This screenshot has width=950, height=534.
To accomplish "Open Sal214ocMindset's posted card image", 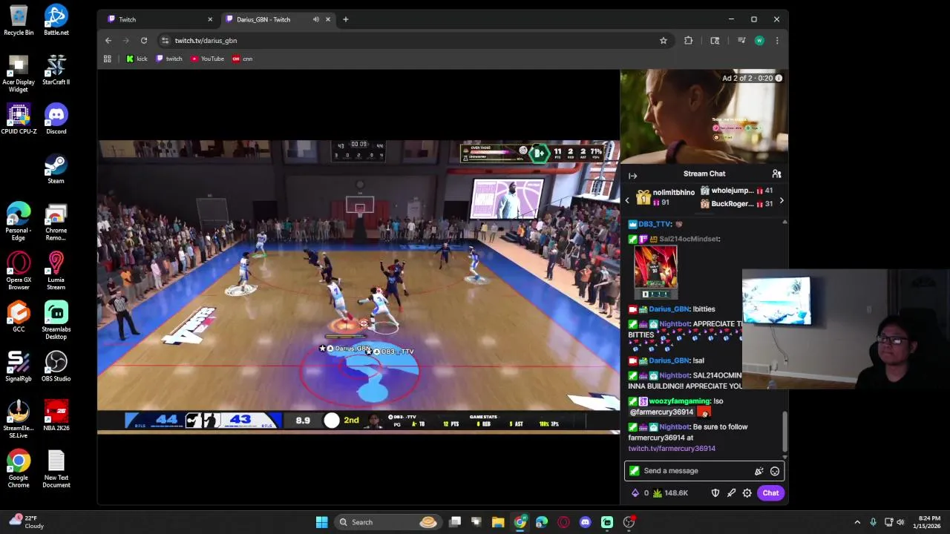I will (x=655, y=272).
